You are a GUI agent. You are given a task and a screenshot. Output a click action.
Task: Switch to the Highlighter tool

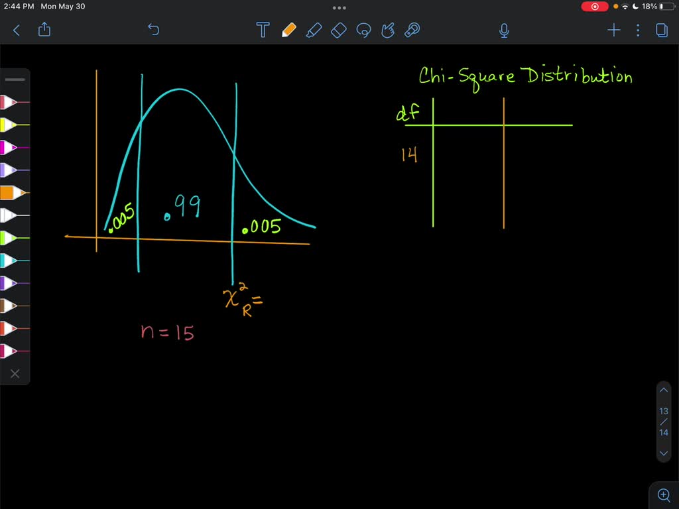click(314, 30)
